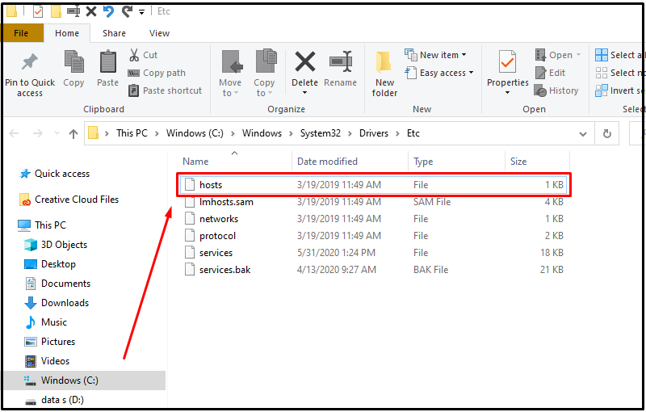
Task: Select This PC in navigation pane
Action: (42, 225)
